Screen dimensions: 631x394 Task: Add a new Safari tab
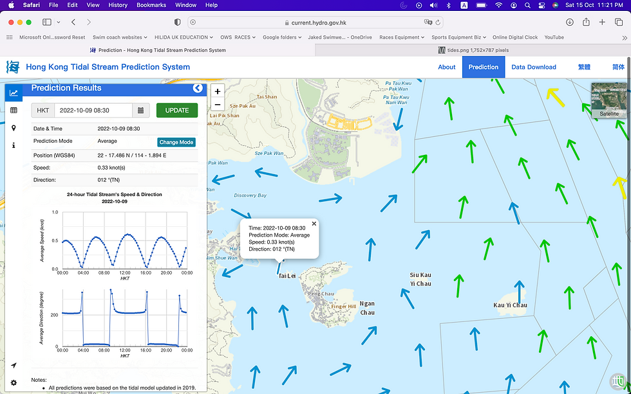602,22
